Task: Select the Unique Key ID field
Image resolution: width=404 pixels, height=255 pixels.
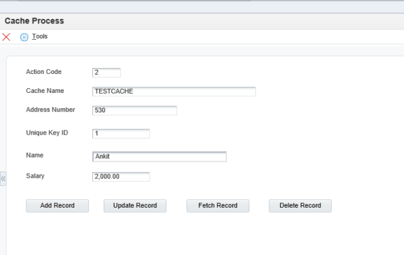Action: (121, 133)
